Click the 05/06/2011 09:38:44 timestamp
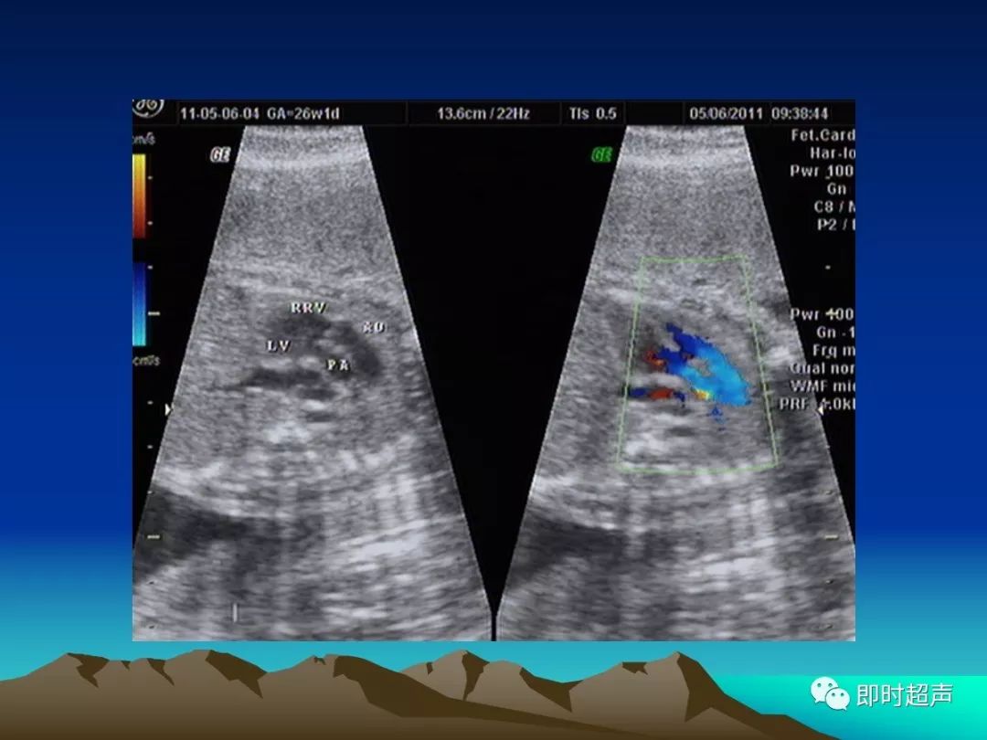The width and height of the screenshot is (987, 740). [759, 114]
